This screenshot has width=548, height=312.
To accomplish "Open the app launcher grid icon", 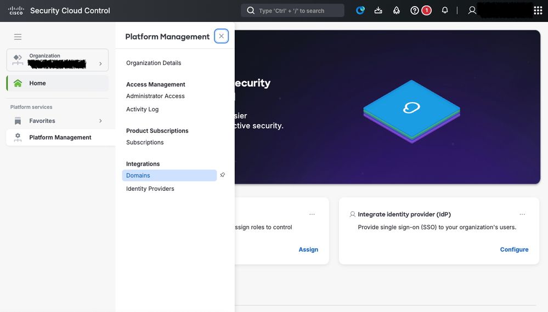I will 538,10.
